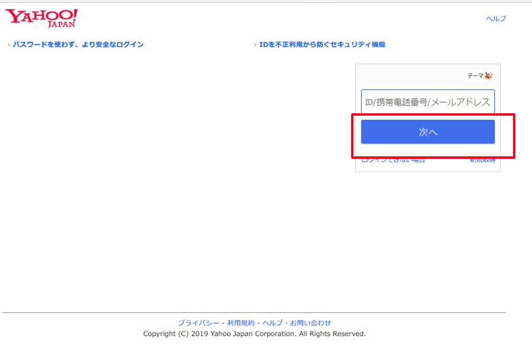Open プライバシー link in footer
Screen dimensions: 532x344
[x=198, y=323]
